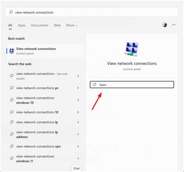
Task: Click the search magnifier icon in search box
Action: tap(11, 12)
